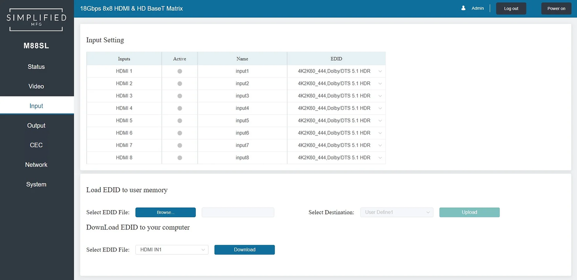The image size is (577, 280).
Task: Open the CEC settings page
Action: pyautogui.click(x=37, y=145)
